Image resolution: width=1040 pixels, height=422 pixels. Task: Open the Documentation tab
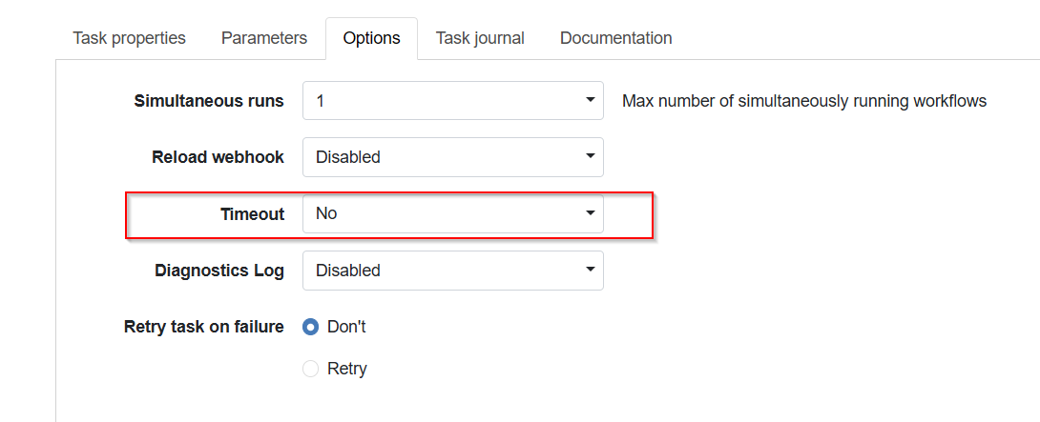(615, 38)
